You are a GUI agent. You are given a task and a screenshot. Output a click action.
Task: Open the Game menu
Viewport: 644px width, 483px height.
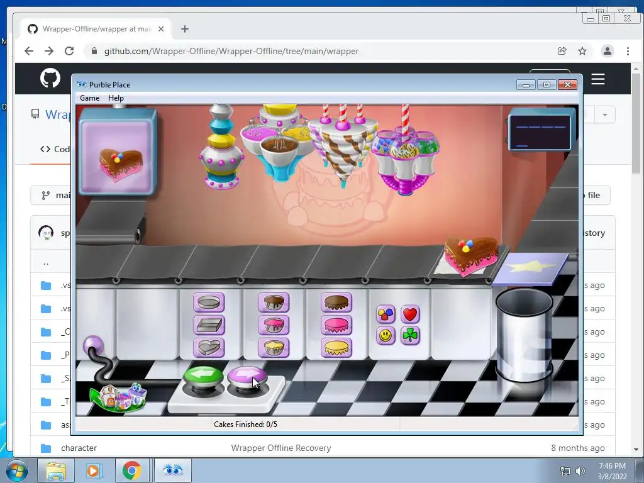[x=89, y=98]
